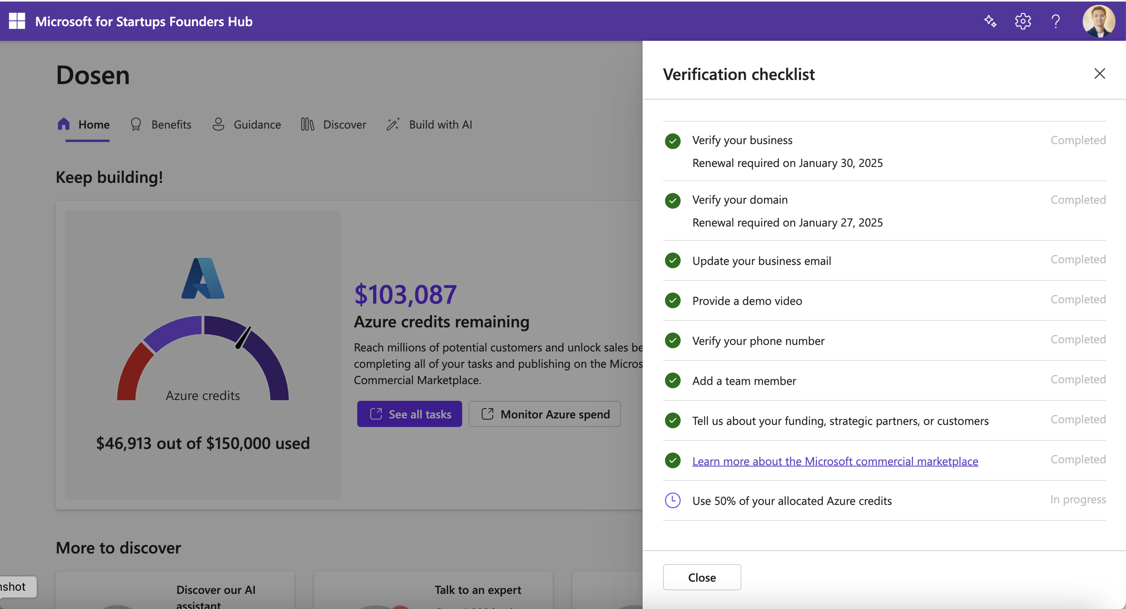Click 'Use 50% of your allocated Azure credits'
The height and width of the screenshot is (609, 1126).
(x=792, y=501)
